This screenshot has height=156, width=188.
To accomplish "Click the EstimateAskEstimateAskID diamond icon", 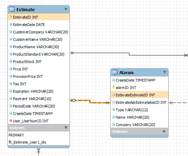I will coord(113,102).
